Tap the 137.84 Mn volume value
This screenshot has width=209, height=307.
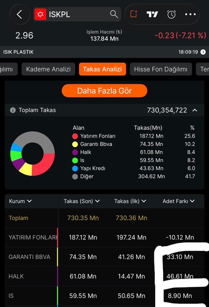coord(104,39)
